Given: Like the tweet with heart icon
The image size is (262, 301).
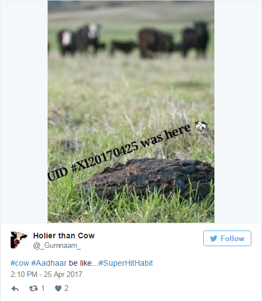Looking at the screenshot, I should 58,288.
